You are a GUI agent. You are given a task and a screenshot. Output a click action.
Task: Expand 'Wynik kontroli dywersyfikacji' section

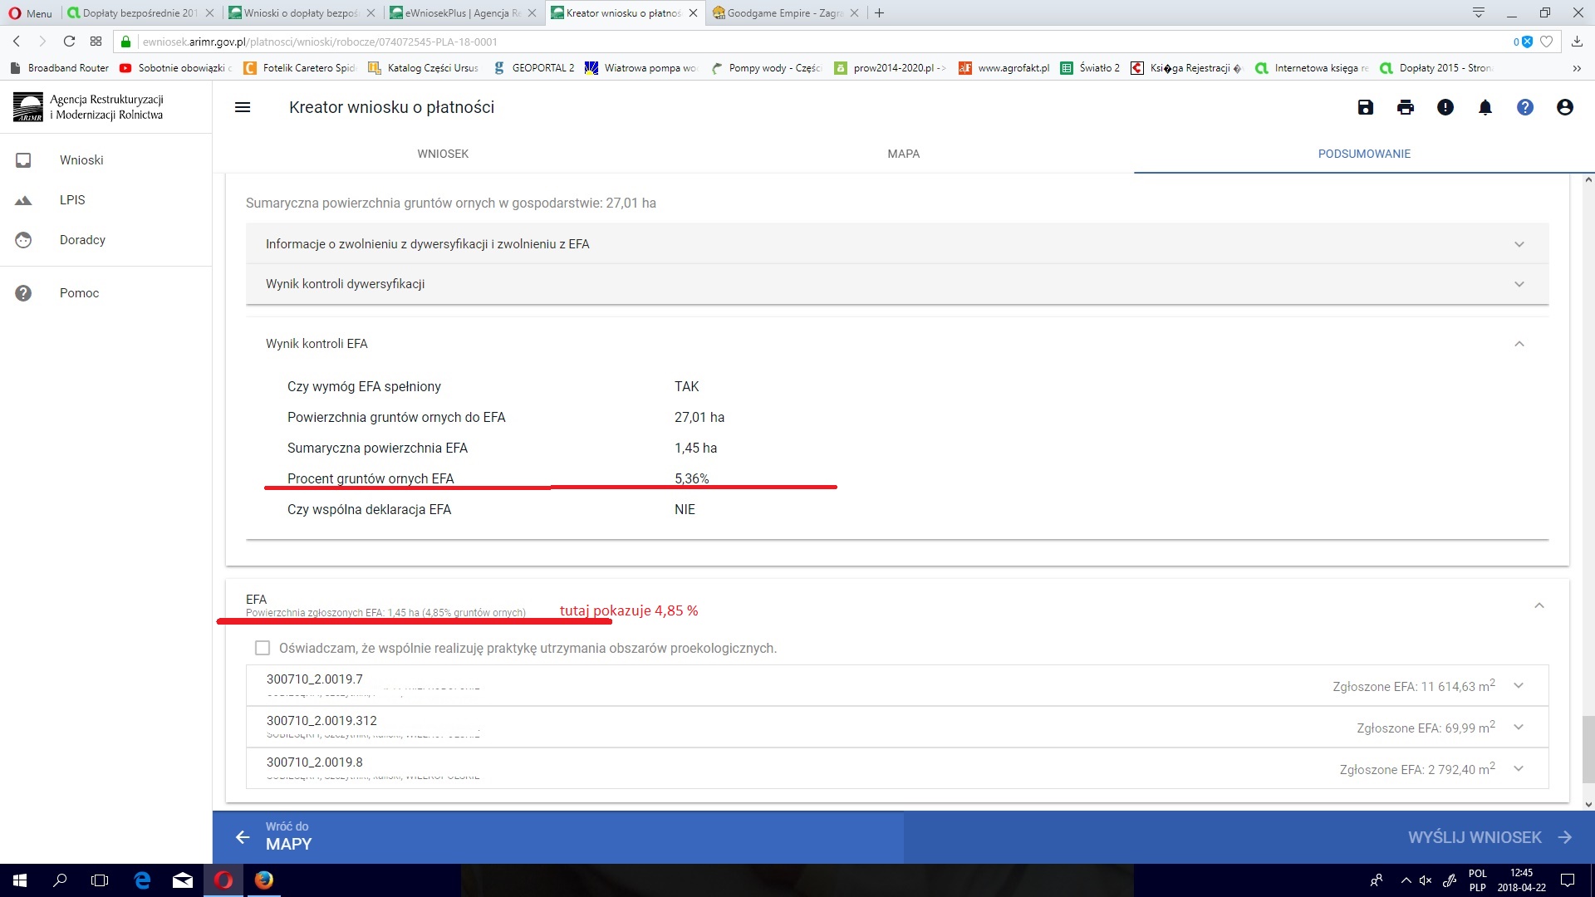click(1519, 284)
